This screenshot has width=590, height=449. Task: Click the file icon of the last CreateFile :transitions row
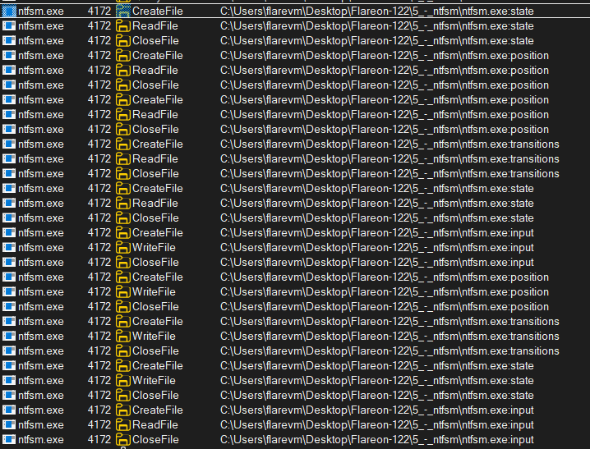(x=123, y=322)
